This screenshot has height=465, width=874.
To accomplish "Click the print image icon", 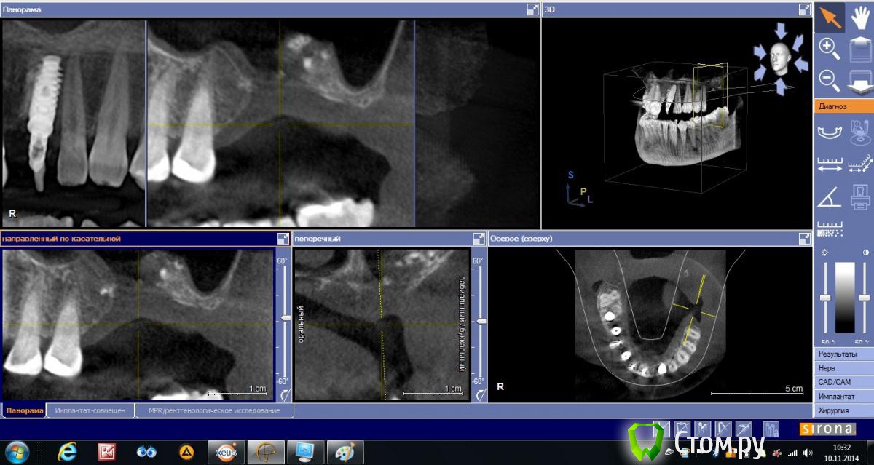I will coord(860,196).
